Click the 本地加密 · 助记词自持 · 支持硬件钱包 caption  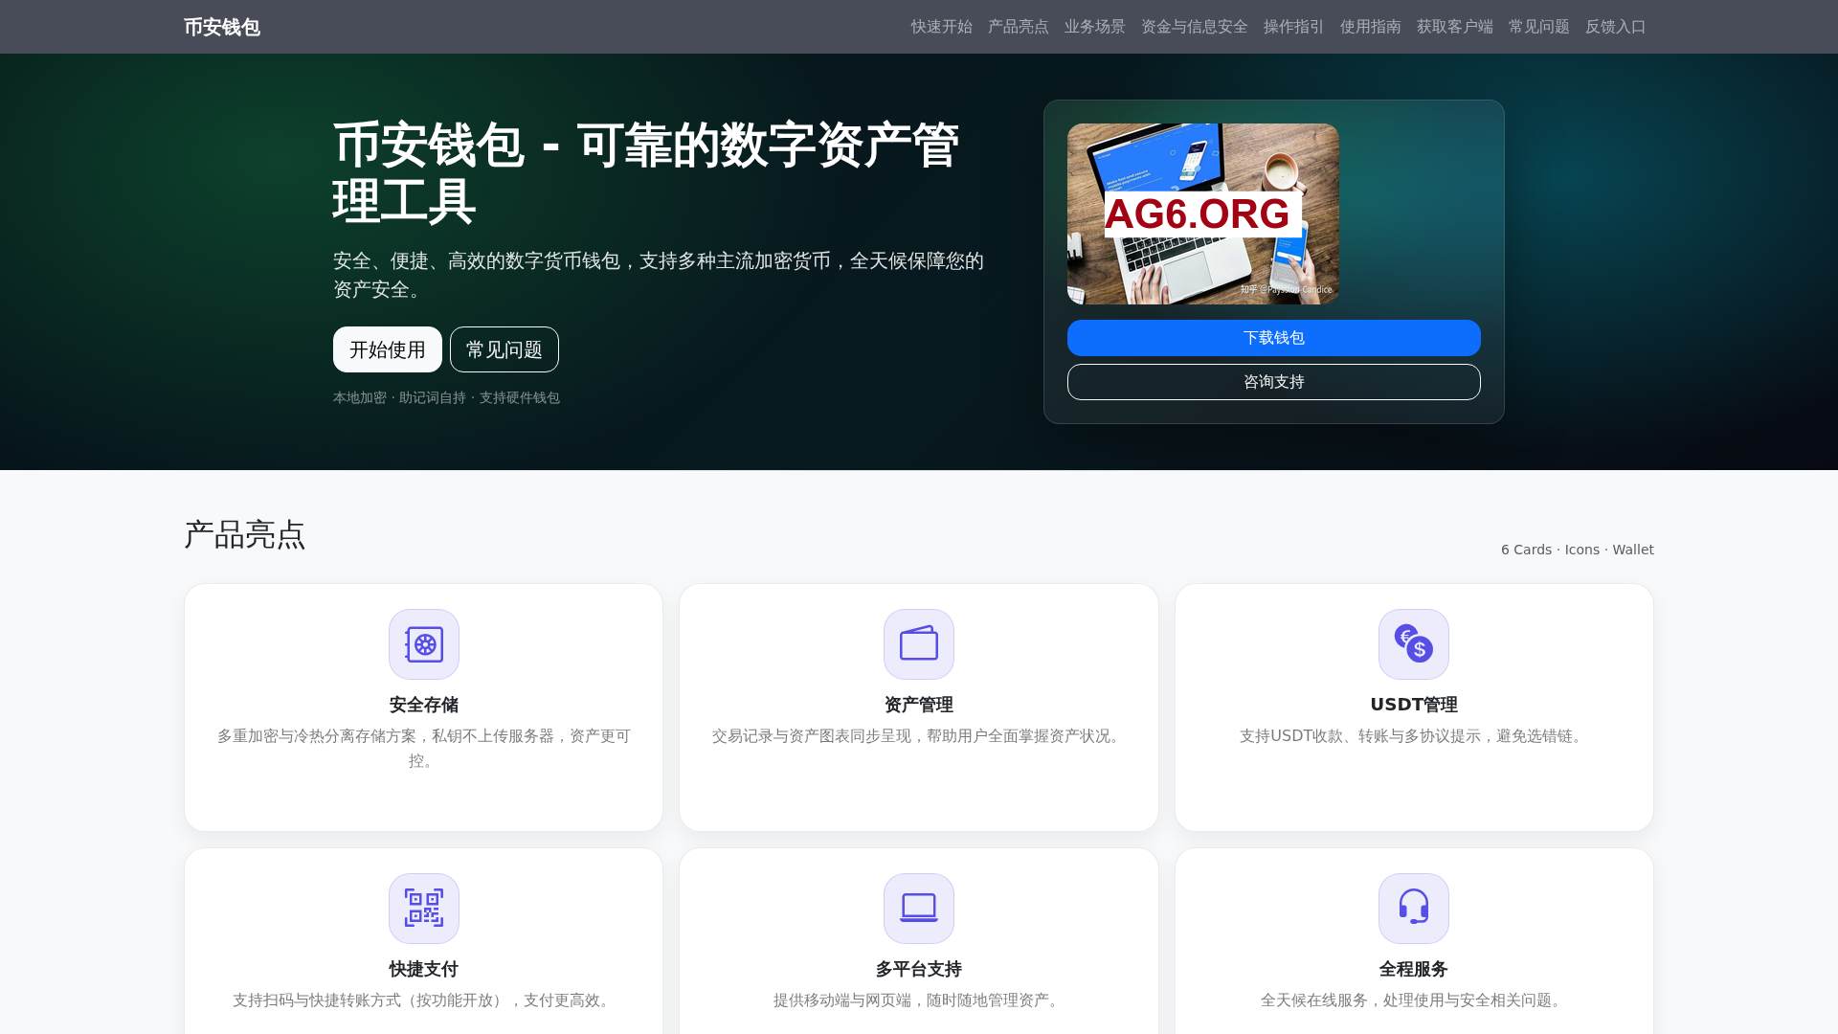(x=446, y=397)
